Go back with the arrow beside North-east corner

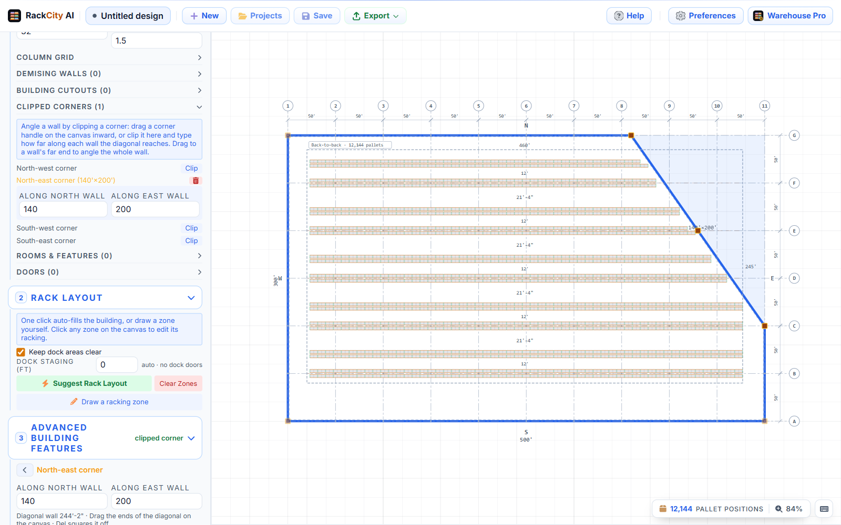tap(25, 470)
